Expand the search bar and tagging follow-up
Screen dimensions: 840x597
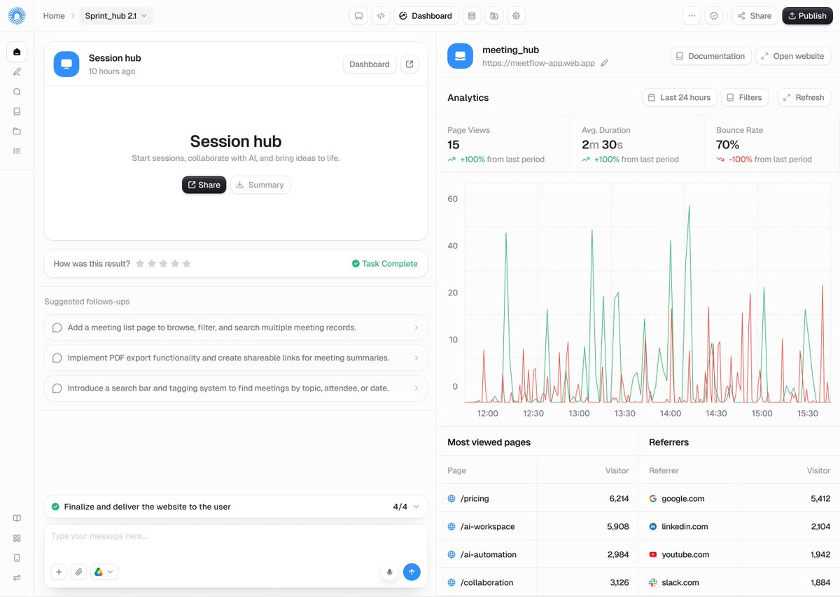236,388
